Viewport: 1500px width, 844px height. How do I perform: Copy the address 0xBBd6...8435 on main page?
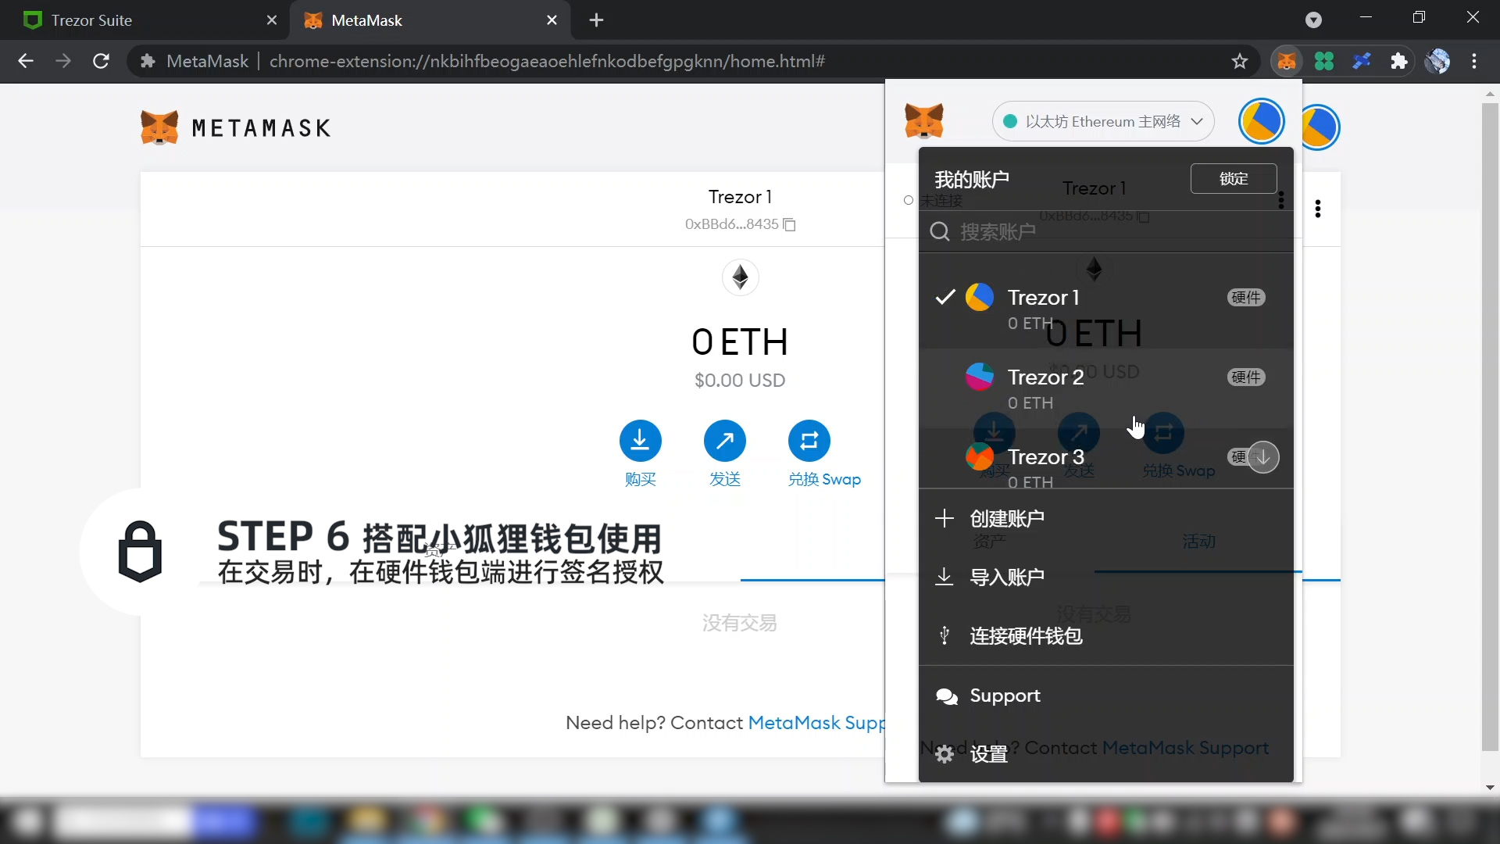pos(790,224)
